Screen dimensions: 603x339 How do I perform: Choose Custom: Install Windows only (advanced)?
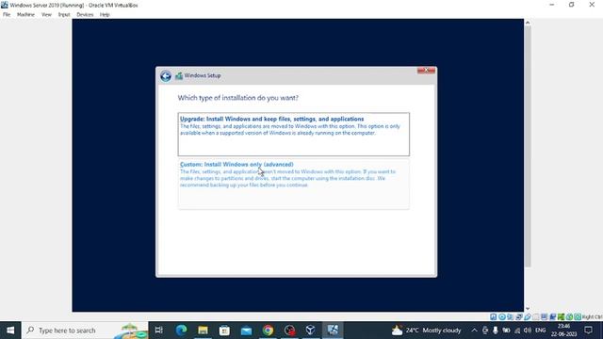click(x=294, y=184)
